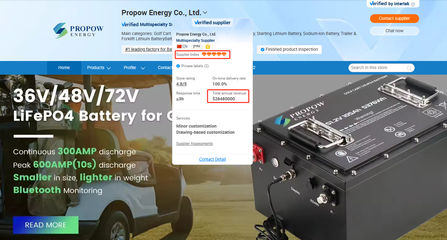Screen dimensions: 447x240
Task: Click the Drawing-based customization service text
Action: [205, 132]
